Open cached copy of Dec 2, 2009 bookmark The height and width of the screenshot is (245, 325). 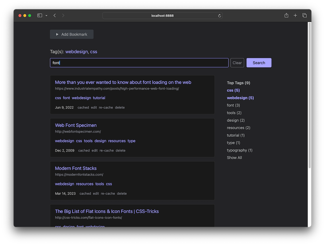[x=84, y=151]
